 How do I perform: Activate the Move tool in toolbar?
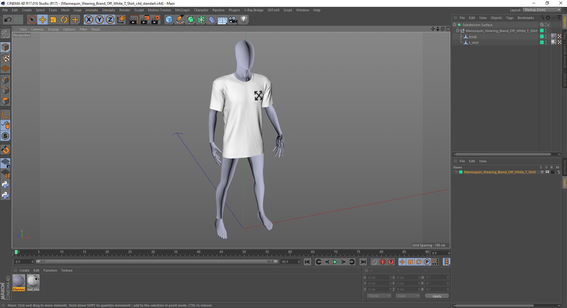43,20
